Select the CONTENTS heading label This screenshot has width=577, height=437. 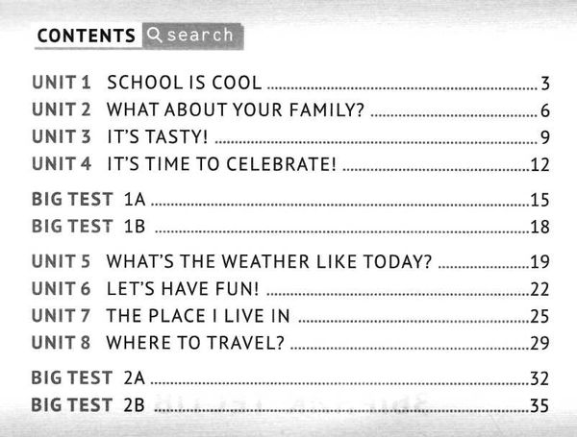[85, 36]
